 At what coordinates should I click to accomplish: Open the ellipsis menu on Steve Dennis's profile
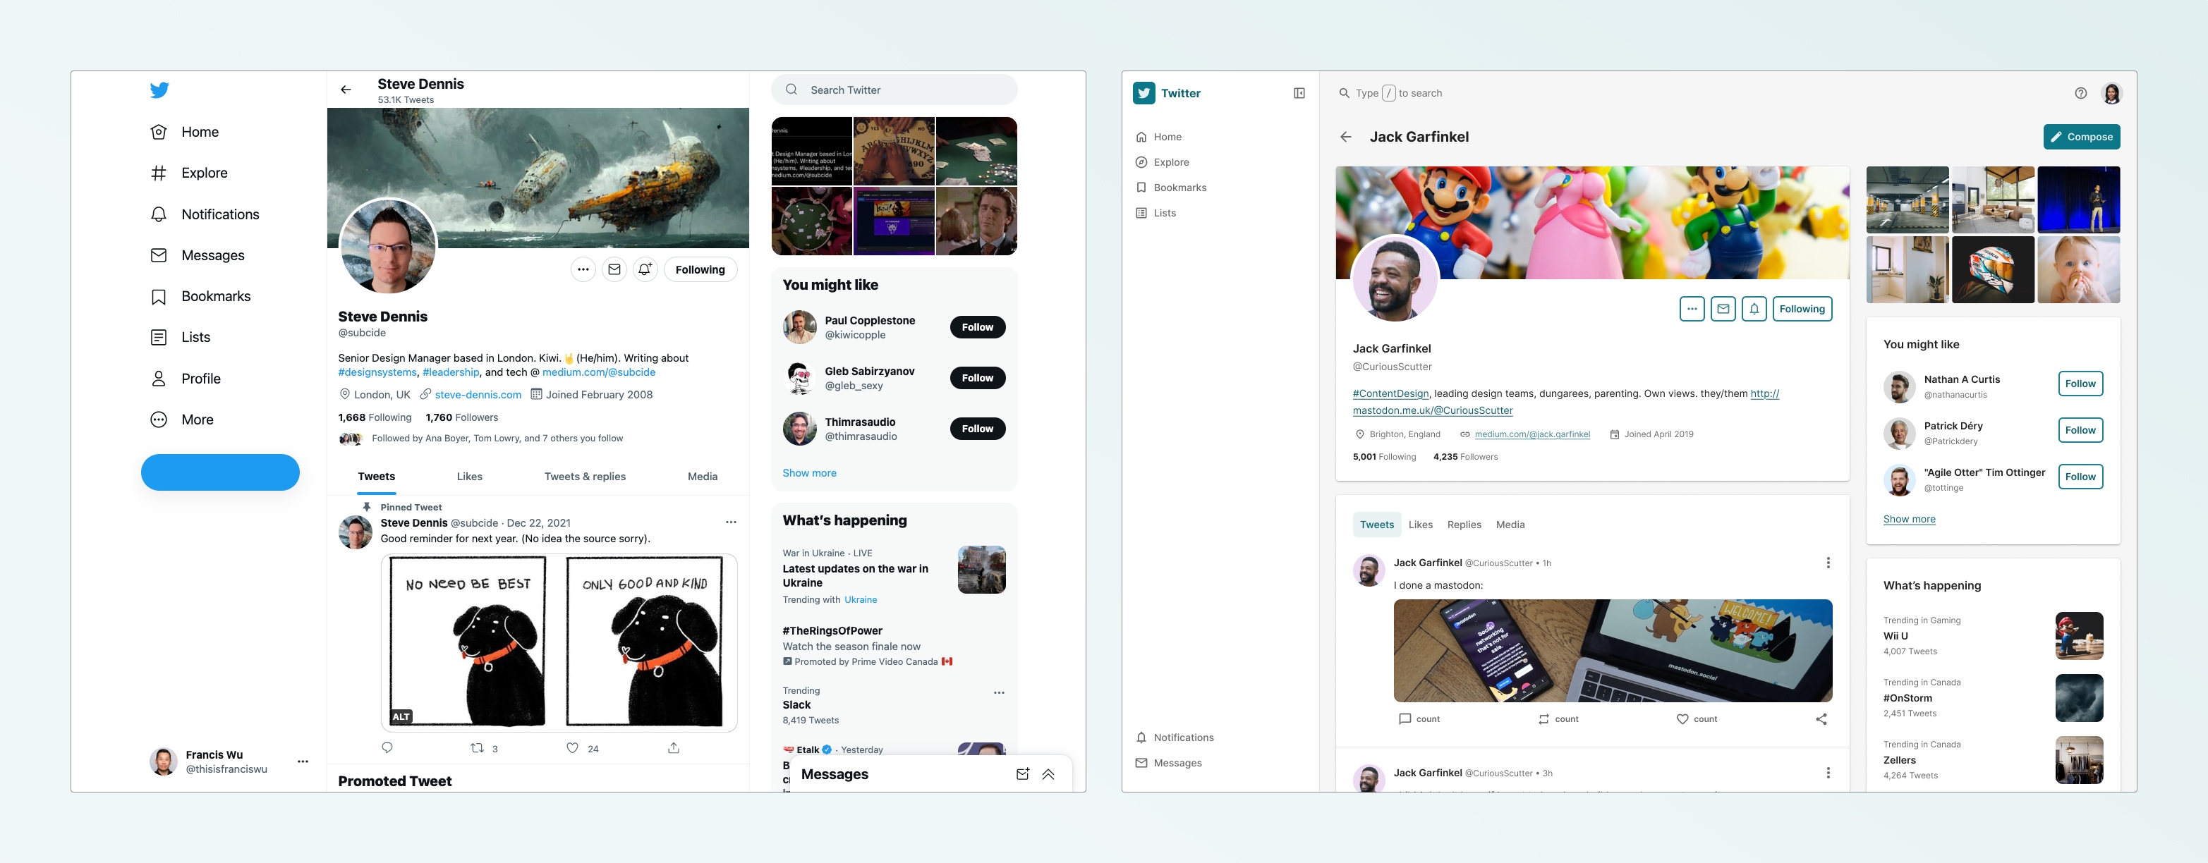(x=583, y=269)
